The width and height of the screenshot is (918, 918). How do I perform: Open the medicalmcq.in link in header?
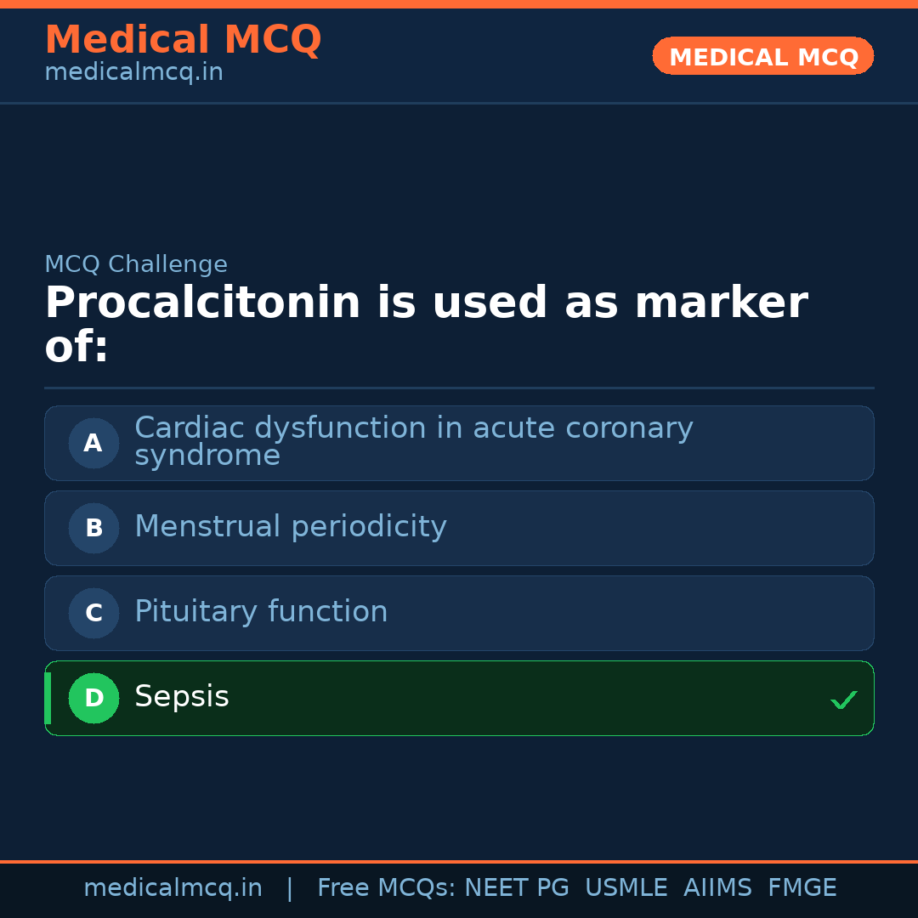(133, 73)
